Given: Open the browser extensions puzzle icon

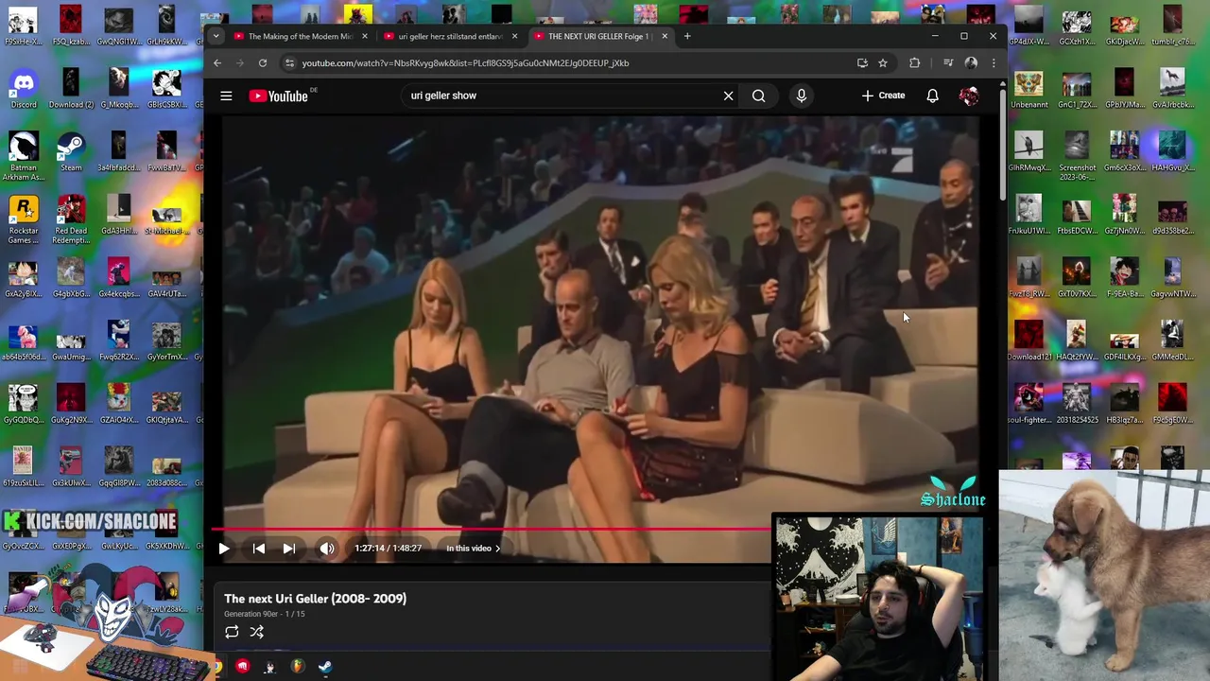Looking at the screenshot, I should pyautogui.click(x=914, y=63).
